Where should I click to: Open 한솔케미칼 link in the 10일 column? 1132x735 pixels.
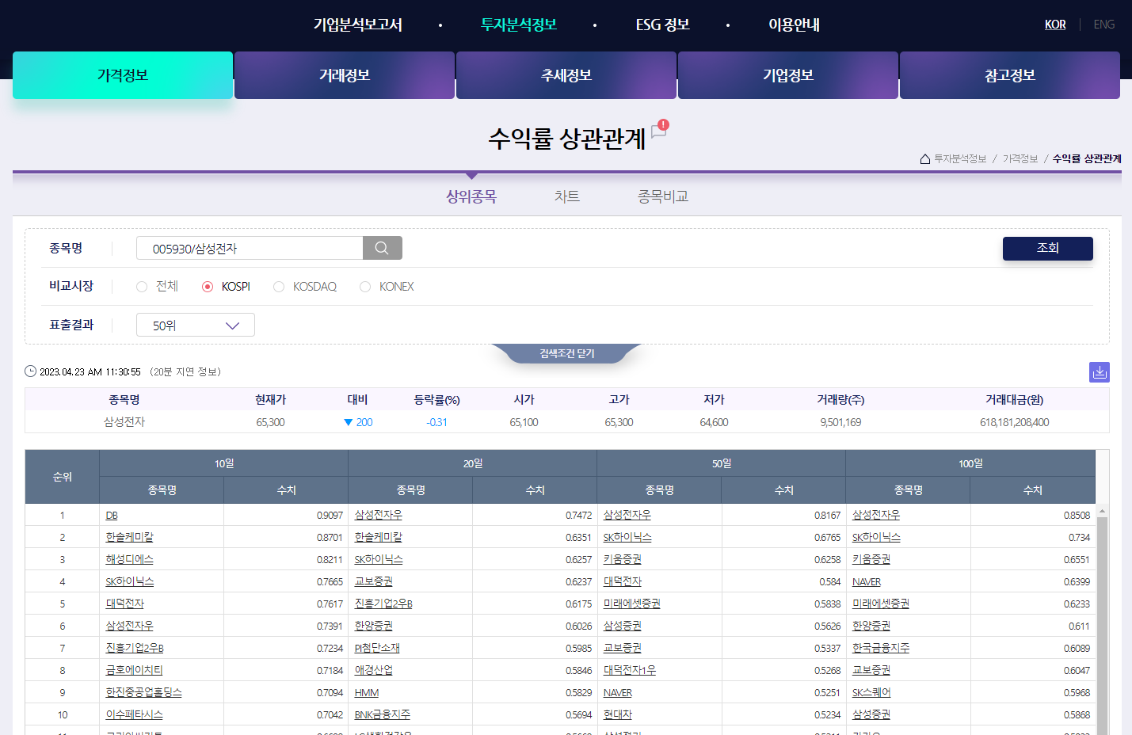[x=130, y=538]
